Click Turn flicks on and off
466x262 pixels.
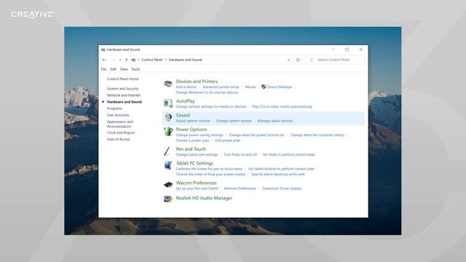pyautogui.click(x=240, y=155)
